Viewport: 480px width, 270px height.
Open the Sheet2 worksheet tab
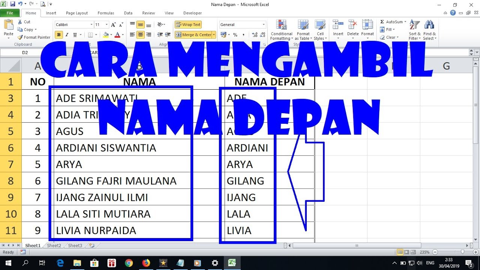coord(54,246)
